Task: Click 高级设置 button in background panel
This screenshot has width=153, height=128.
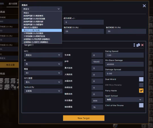Action: pos(9,65)
